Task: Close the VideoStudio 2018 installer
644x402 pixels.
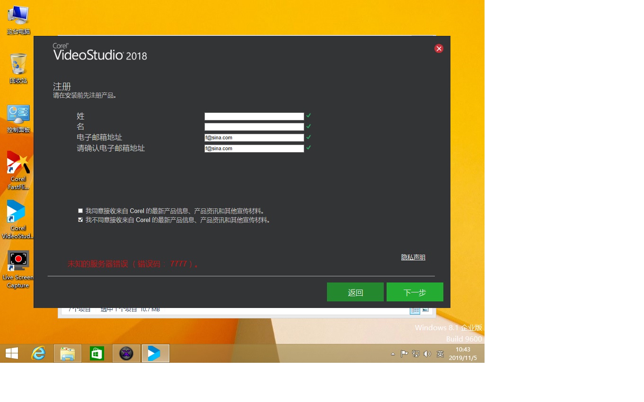Action: [x=439, y=49]
